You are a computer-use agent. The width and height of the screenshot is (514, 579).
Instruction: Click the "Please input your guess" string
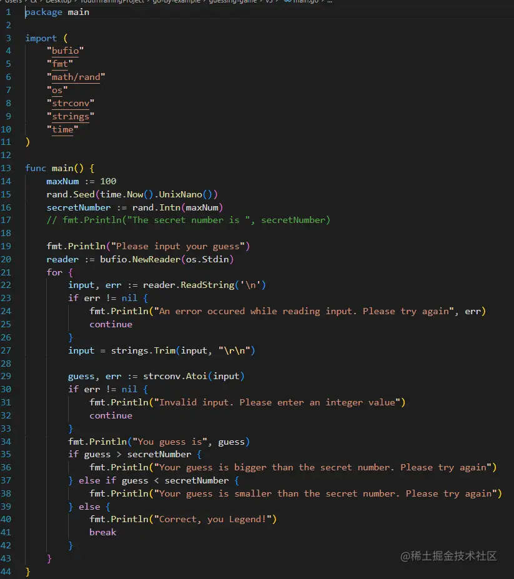pos(178,246)
